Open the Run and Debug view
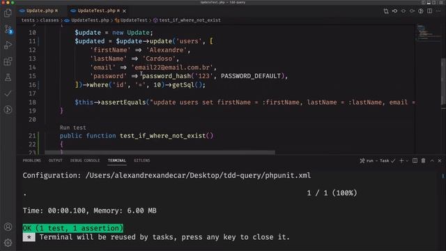Viewport: 446px width, 251px height. point(8,45)
